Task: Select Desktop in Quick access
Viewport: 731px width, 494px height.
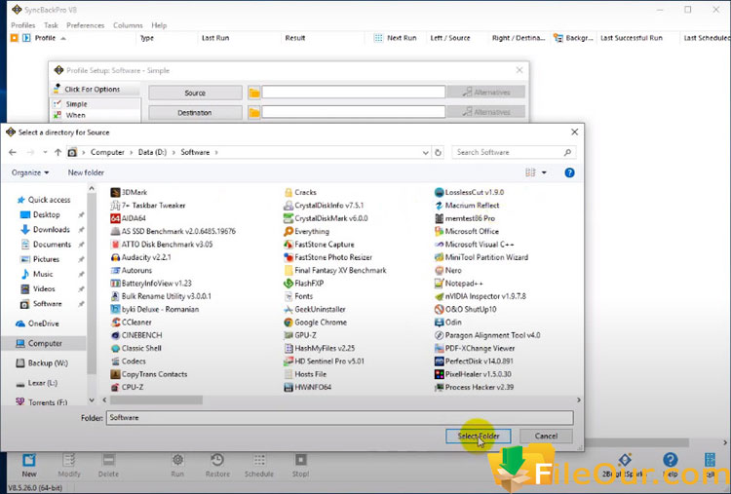Action: click(46, 214)
